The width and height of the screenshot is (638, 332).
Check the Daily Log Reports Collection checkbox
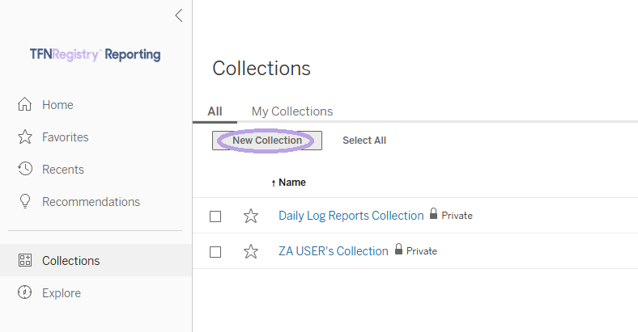click(215, 216)
